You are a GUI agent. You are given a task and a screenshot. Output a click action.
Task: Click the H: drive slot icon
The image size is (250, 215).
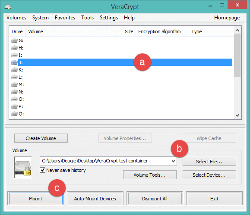[14, 48]
